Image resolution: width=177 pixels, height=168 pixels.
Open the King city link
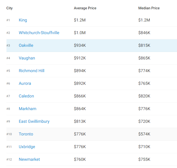23,20
